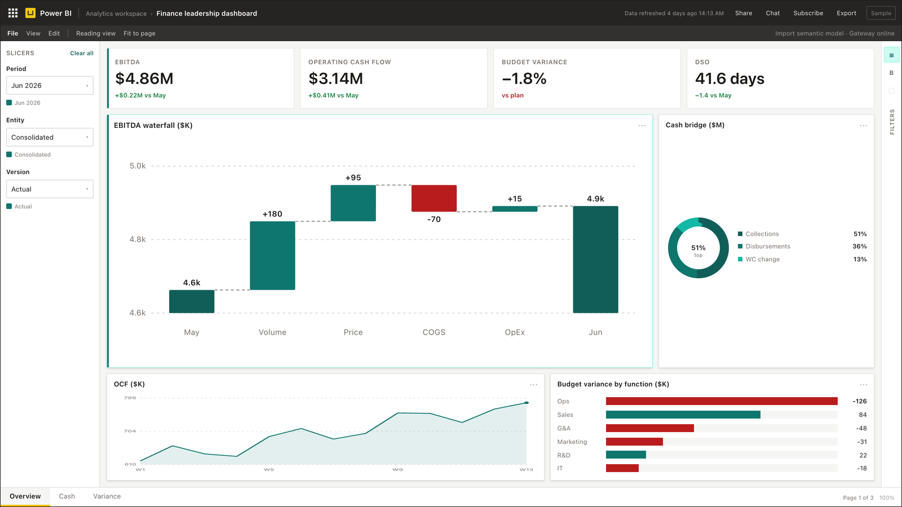
Task: Click the B icon in right rail
Action: pos(891,73)
